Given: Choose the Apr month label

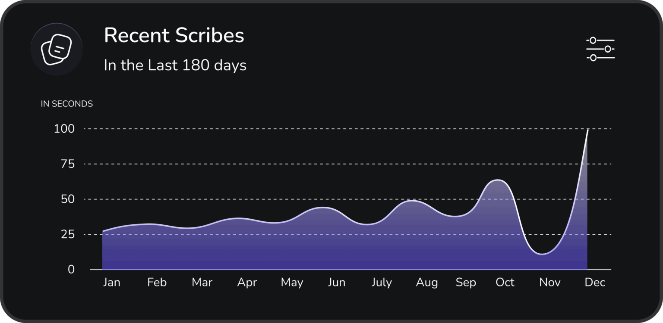Looking at the screenshot, I should click(x=247, y=283).
